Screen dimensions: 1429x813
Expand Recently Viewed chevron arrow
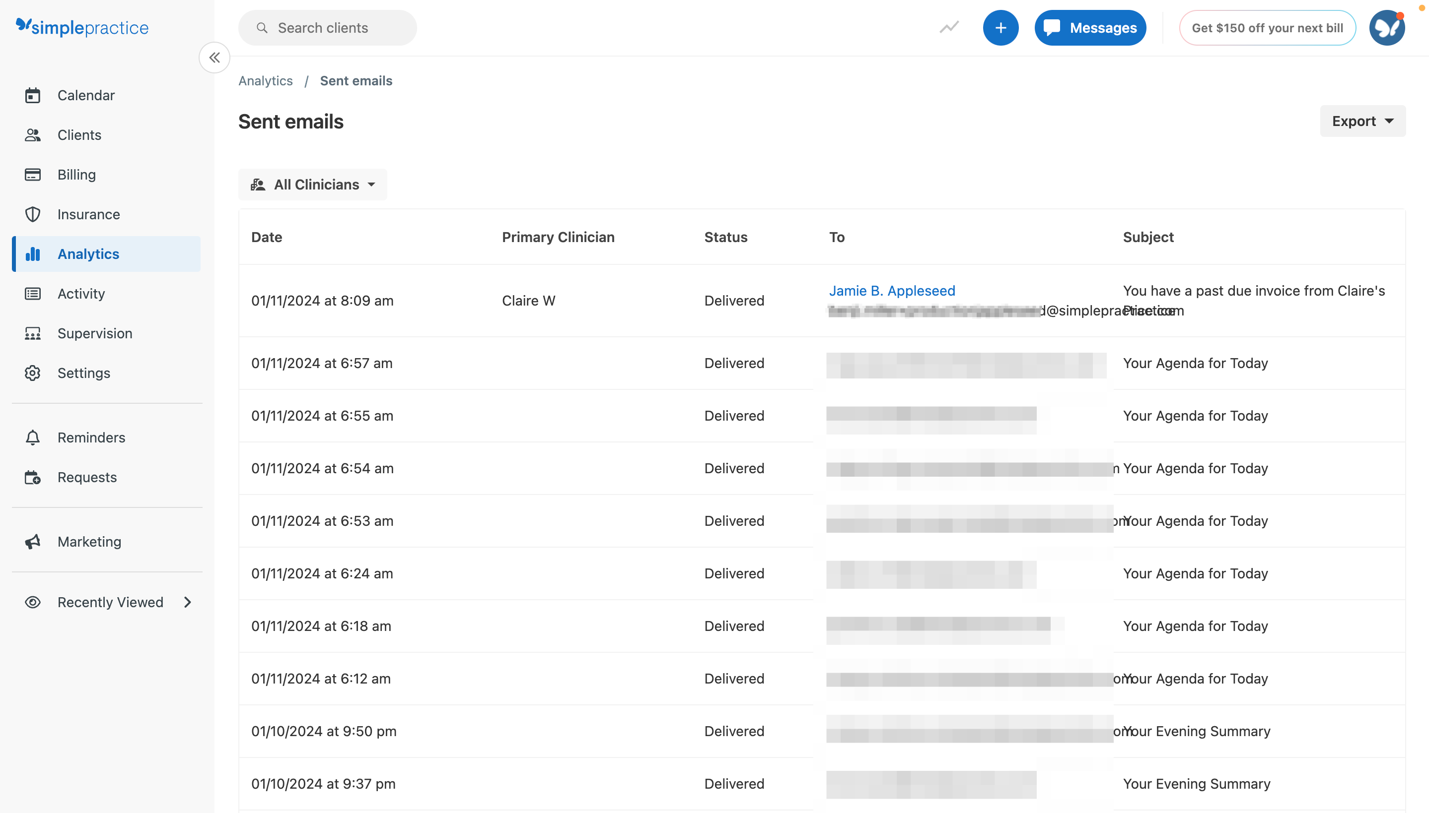(x=188, y=603)
